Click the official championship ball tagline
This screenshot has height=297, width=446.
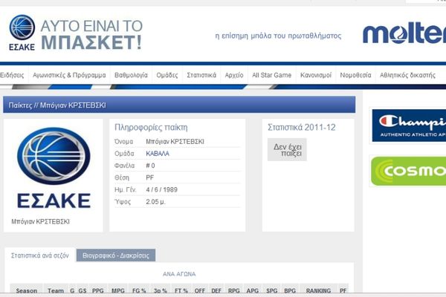[278, 36]
